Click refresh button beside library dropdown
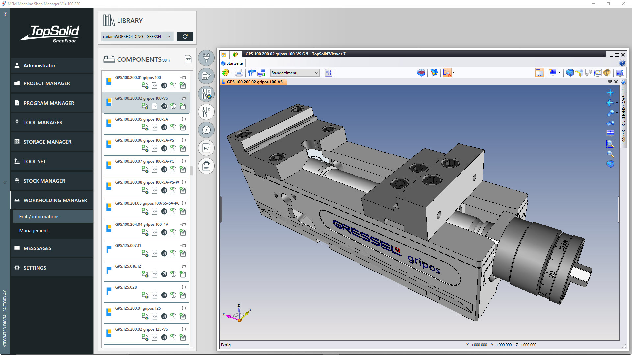Image resolution: width=632 pixels, height=355 pixels. (185, 36)
